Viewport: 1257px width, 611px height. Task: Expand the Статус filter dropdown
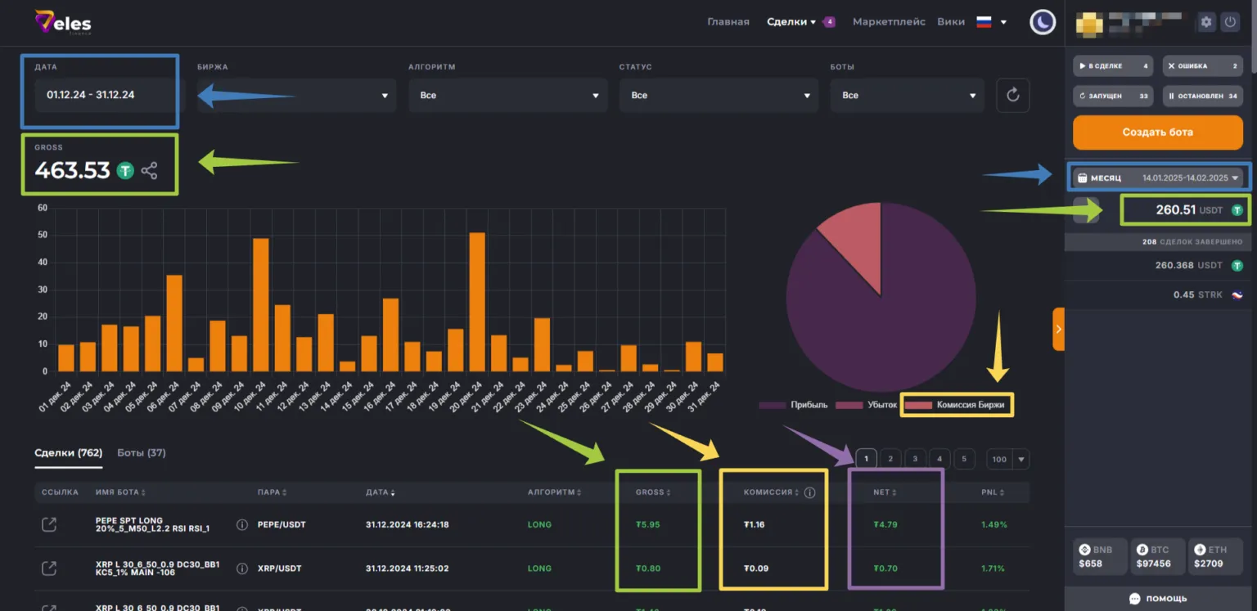pos(718,95)
